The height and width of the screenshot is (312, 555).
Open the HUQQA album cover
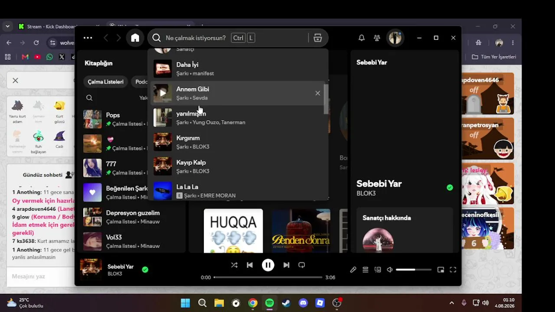(x=233, y=231)
